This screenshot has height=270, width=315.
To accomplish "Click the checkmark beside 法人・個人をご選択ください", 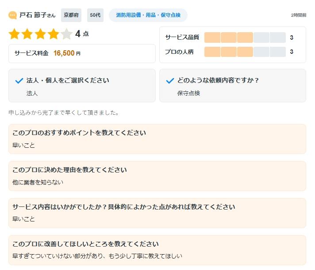I will tap(19, 81).
